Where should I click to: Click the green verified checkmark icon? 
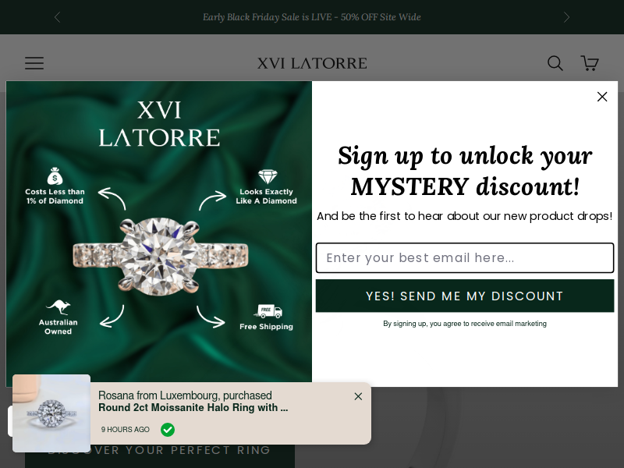[168, 430]
